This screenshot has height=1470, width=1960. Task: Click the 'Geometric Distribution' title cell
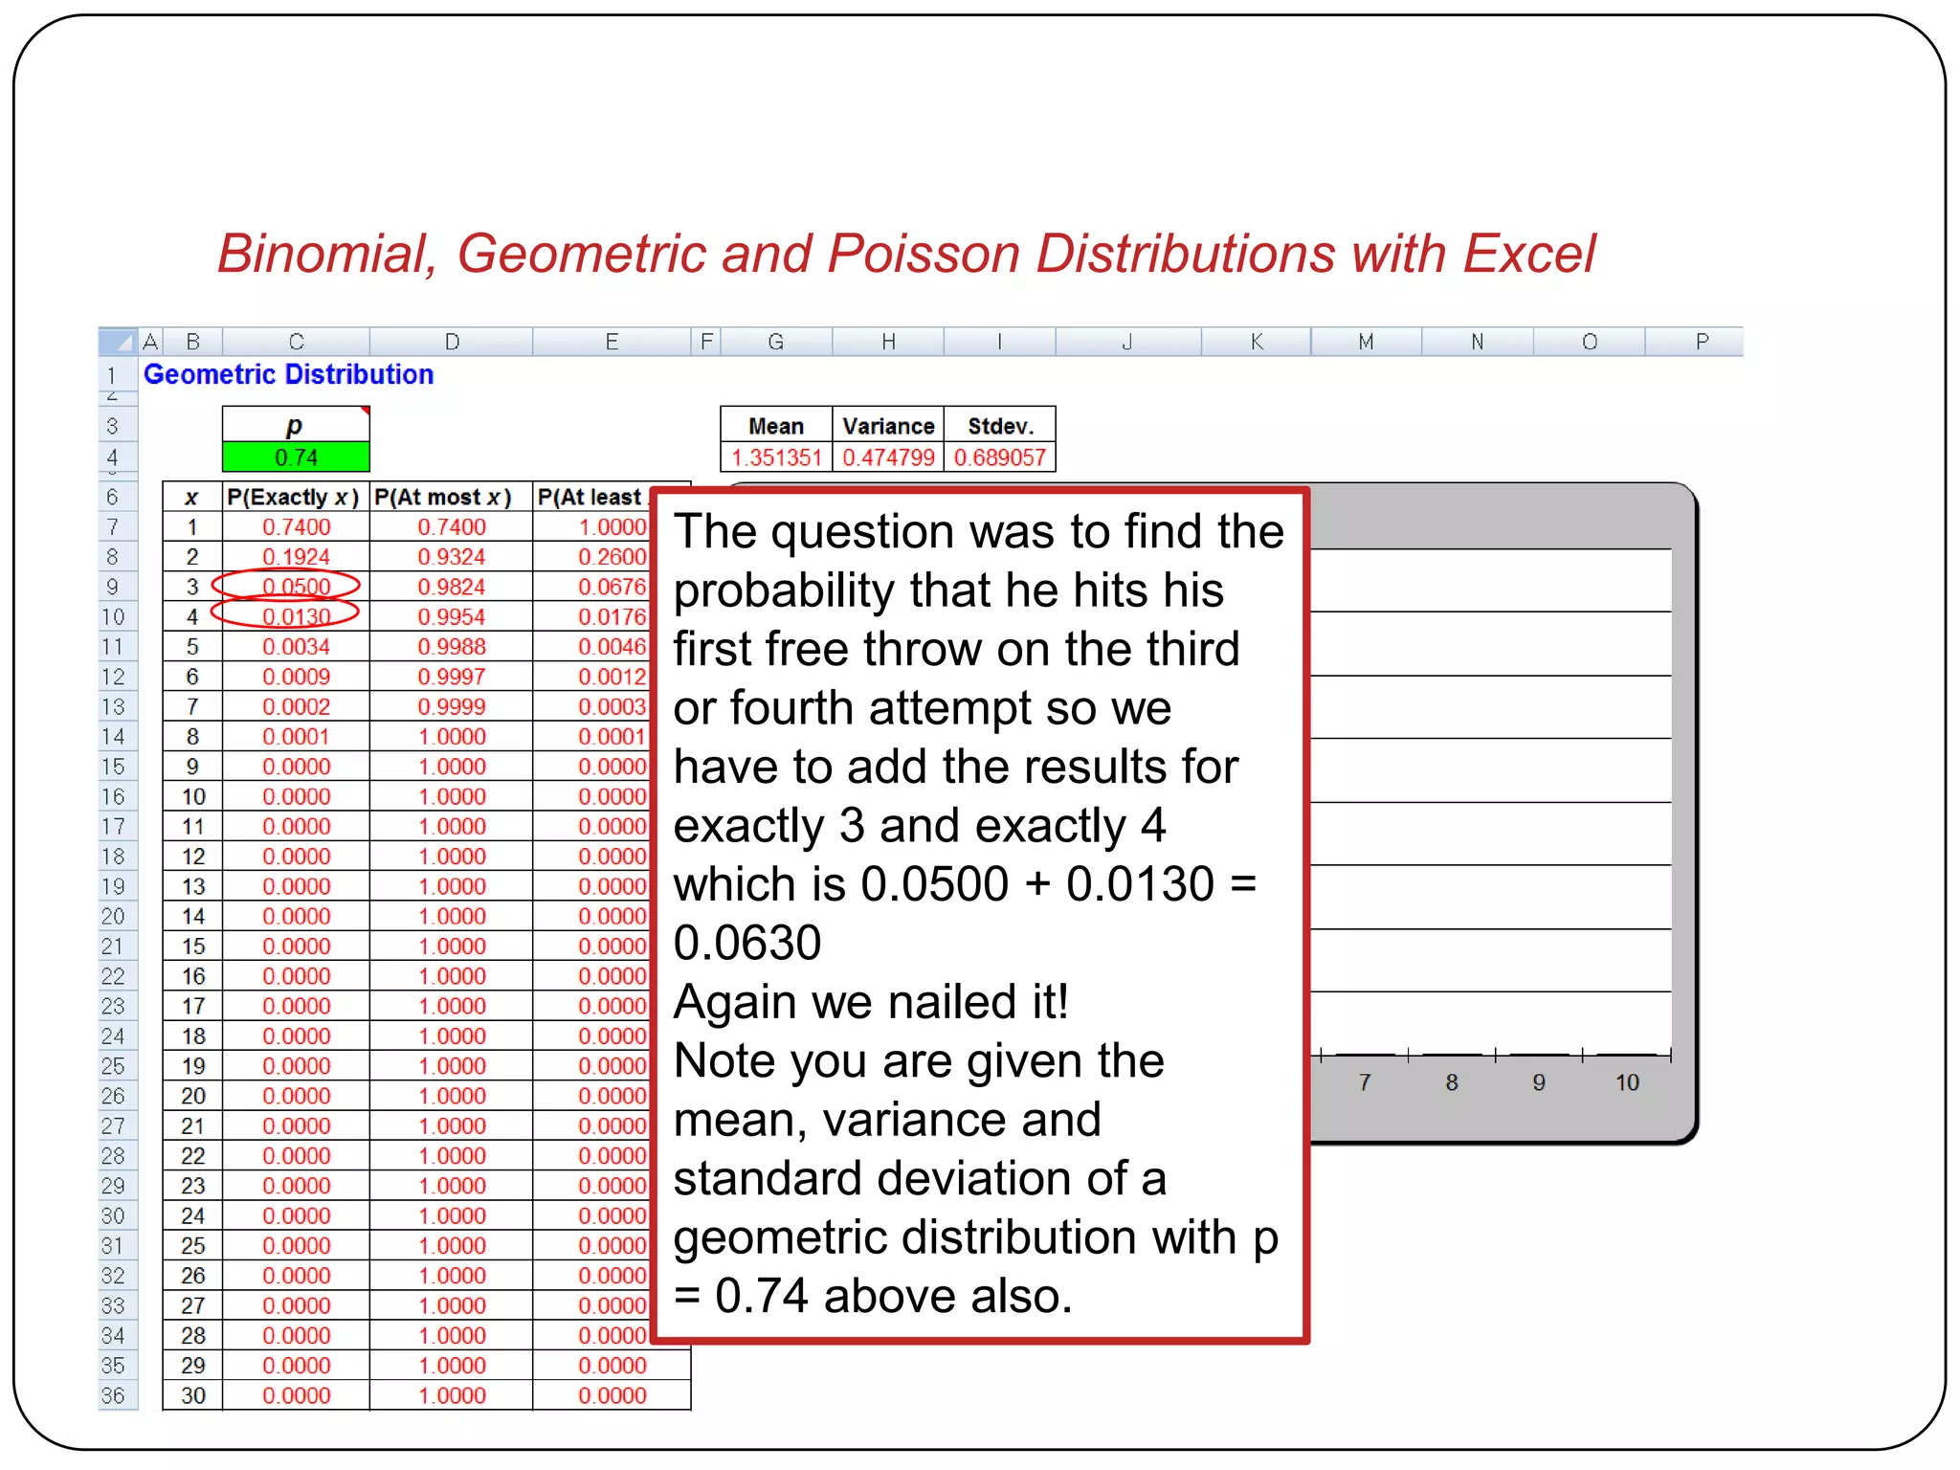click(x=288, y=374)
